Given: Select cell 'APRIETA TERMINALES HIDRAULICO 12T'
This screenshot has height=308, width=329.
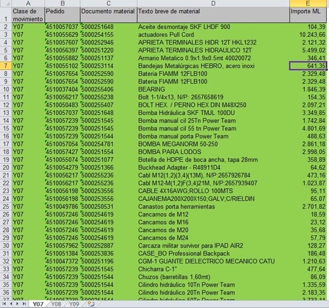Looking at the screenshot, I should tap(213, 50).
